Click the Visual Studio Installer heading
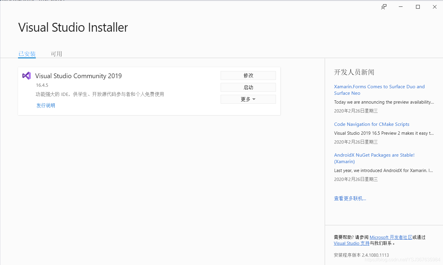The height and width of the screenshot is (265, 443). [x=73, y=28]
